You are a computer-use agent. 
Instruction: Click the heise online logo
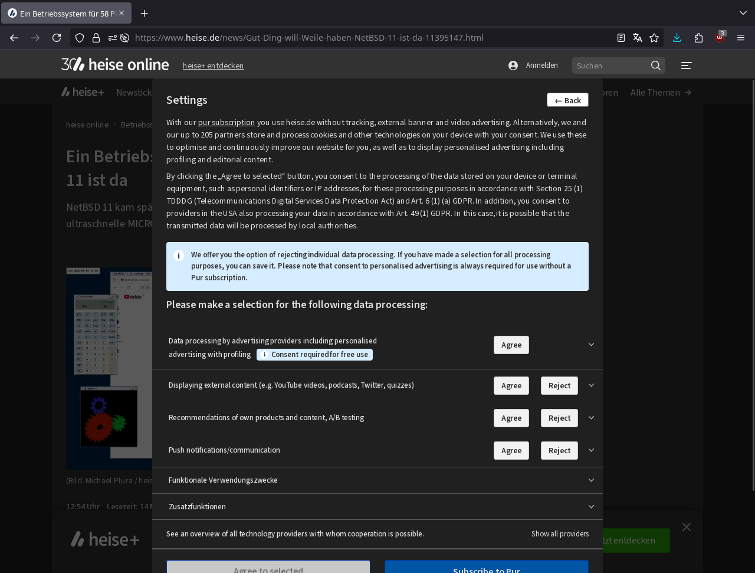click(115, 64)
